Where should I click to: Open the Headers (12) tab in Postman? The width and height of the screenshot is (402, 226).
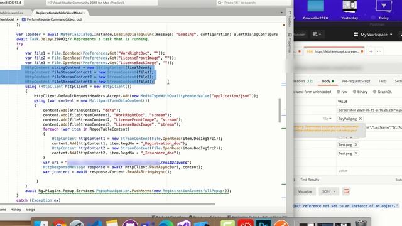[303, 81]
